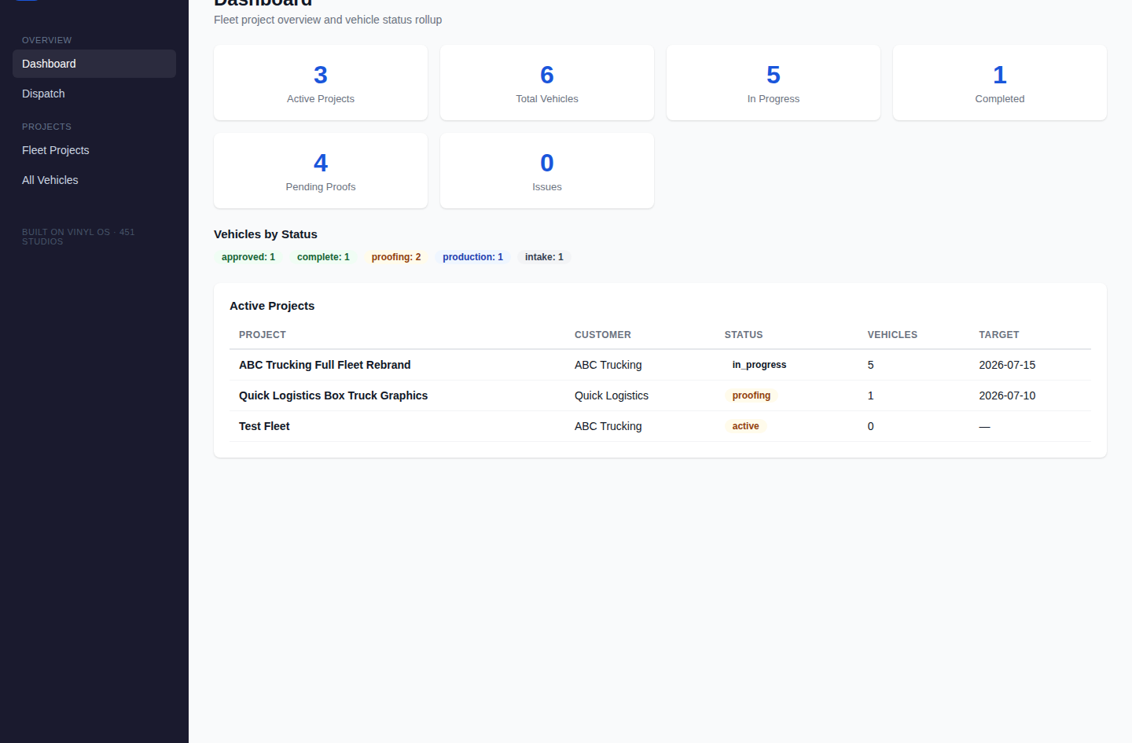Viewport: 1132px width, 743px height.
Task: Click the in_progress status badge
Action: (759, 365)
